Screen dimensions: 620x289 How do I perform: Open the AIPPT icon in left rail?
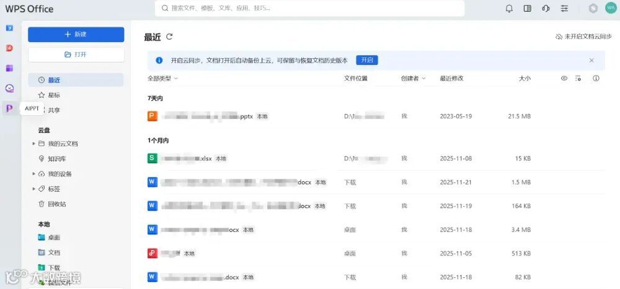click(x=9, y=108)
